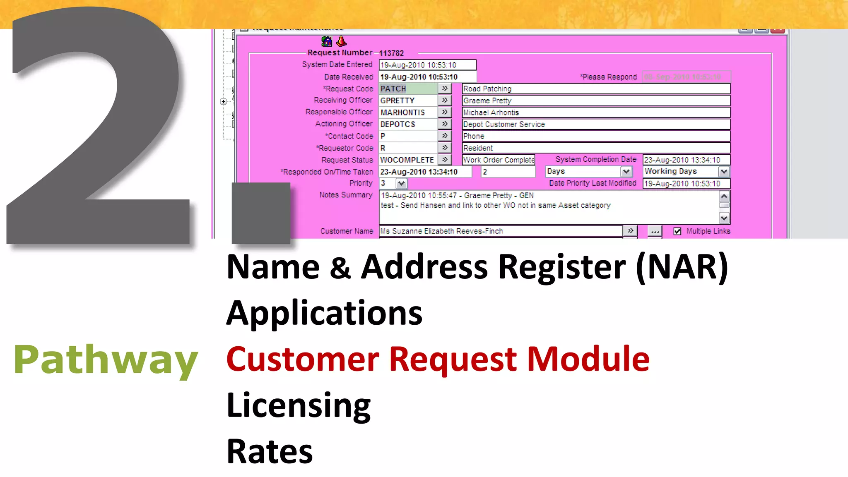Toggle the Multiple Links checkbox
The image size is (848, 477).
tap(677, 231)
